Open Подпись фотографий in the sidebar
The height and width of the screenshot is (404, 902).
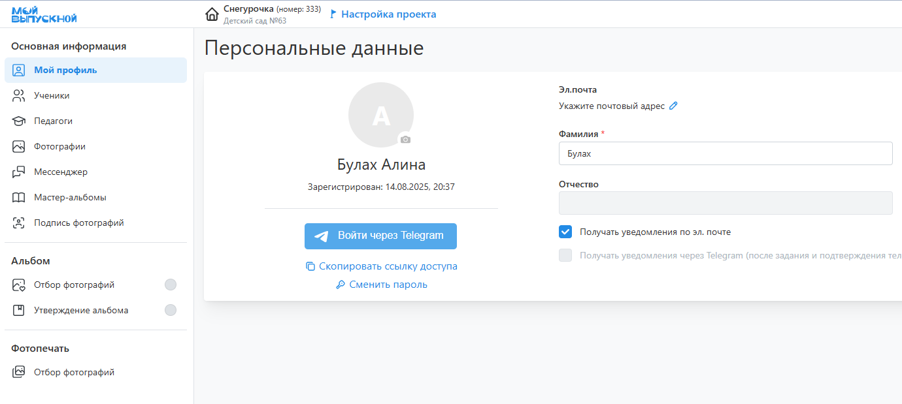click(x=78, y=223)
